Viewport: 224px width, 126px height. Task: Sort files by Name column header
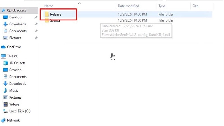click(x=49, y=6)
